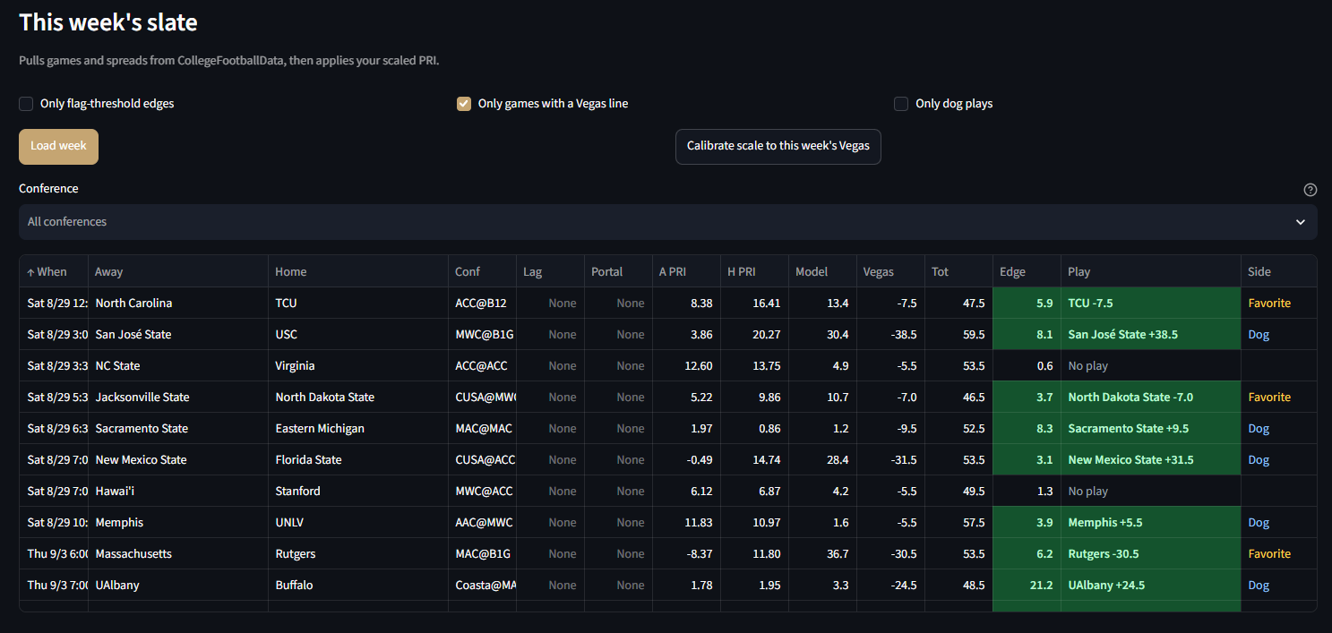Click Calibrate scale to this week's Vegas
The height and width of the screenshot is (633, 1332).
[778, 147]
